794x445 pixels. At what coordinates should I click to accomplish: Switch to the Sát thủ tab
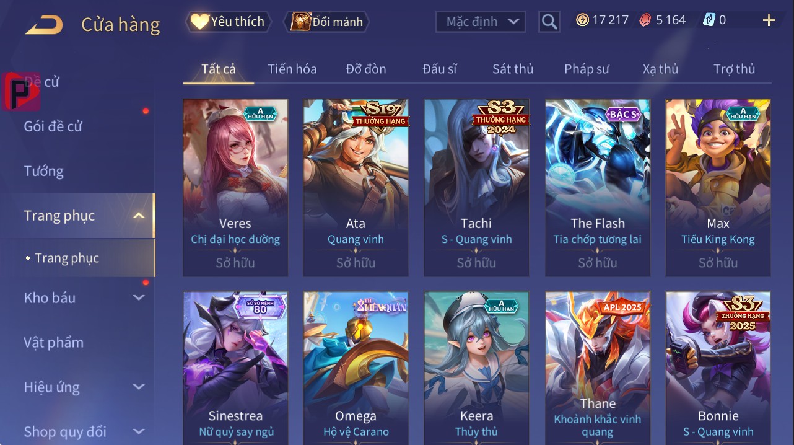point(513,69)
